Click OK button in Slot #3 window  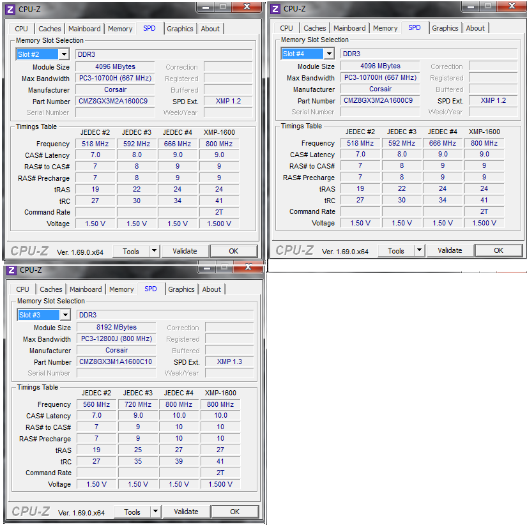pos(235,512)
